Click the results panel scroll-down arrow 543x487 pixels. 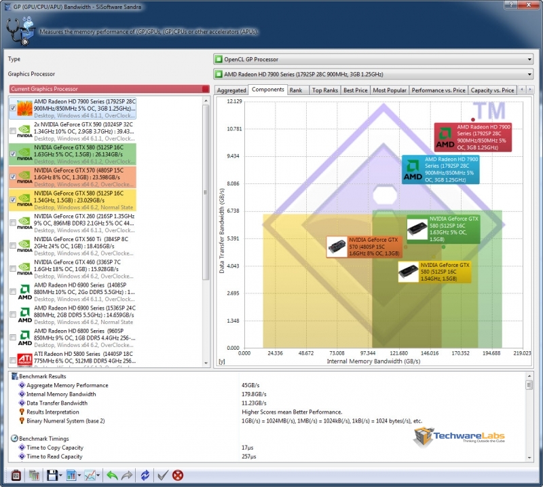pyautogui.click(x=529, y=458)
